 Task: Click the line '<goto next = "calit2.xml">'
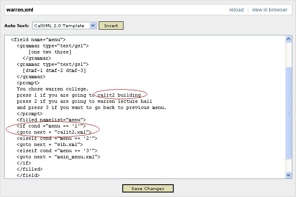(54, 132)
